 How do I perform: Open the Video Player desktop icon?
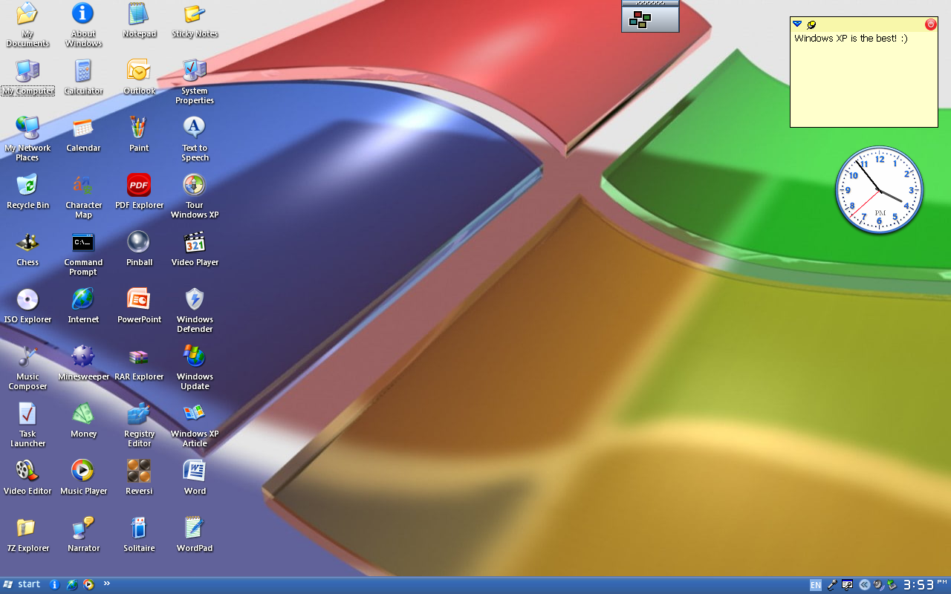tap(195, 248)
